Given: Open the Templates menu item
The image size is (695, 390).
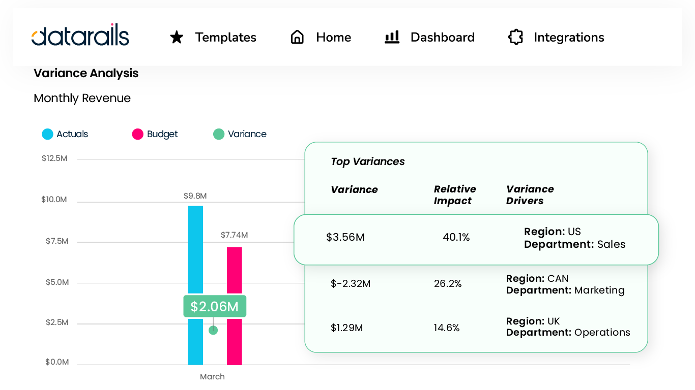Looking at the screenshot, I should 225,38.
